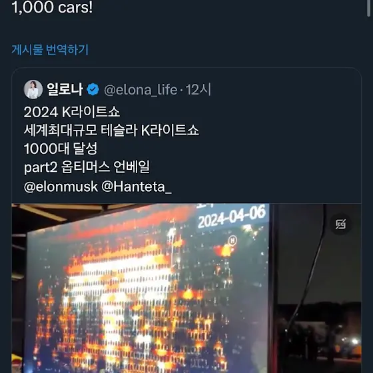Click the '1,000 cars!' post text

tap(52, 7)
